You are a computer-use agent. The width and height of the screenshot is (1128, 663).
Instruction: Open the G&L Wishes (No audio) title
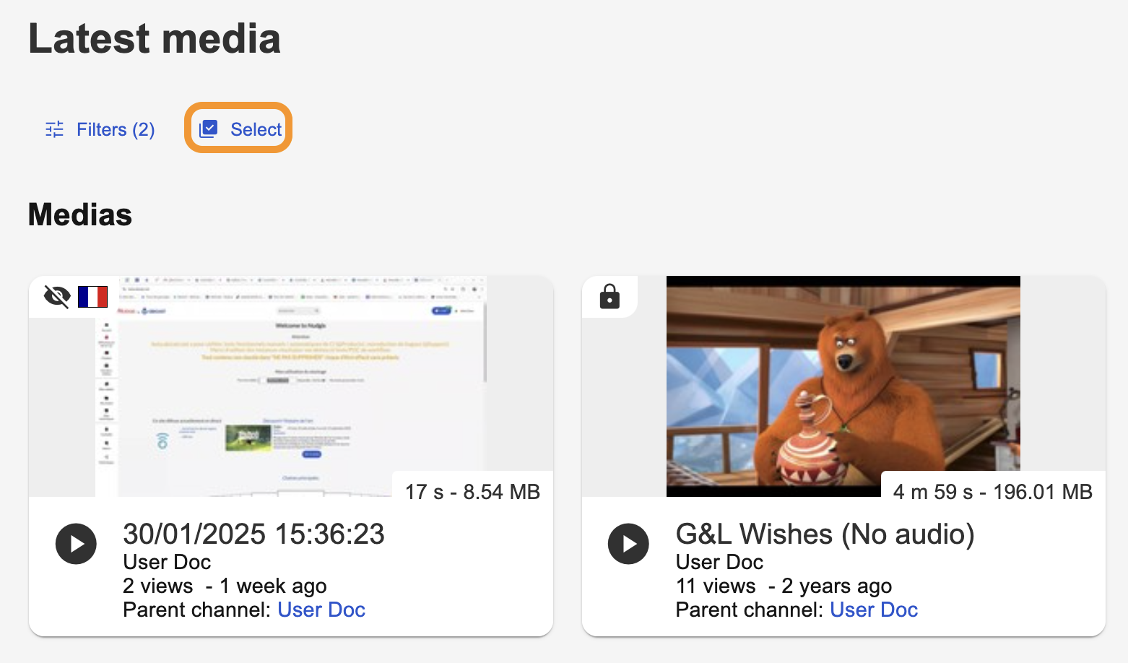tap(825, 534)
